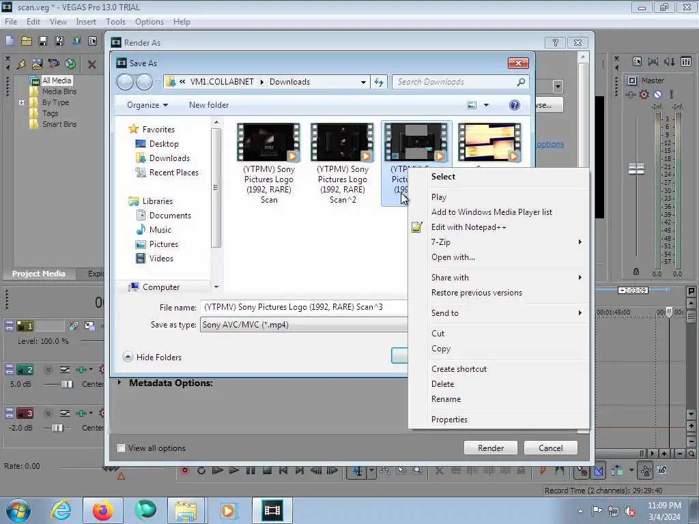Toggle the lock fader channels padlock in Master
The width and height of the screenshot is (699, 524).
[636, 272]
